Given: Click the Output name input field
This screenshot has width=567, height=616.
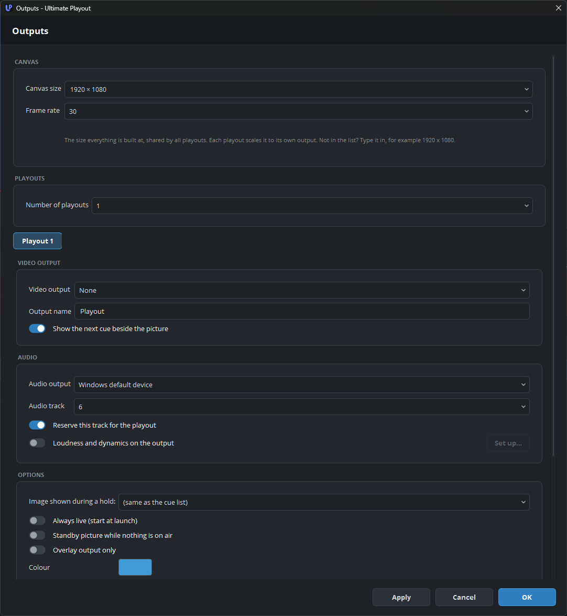Looking at the screenshot, I should (302, 311).
